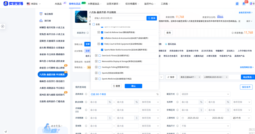Screen dimensions: 255x134
Task: Uncheck Inflation Devices & Accessories category
Action: (102, 38)
